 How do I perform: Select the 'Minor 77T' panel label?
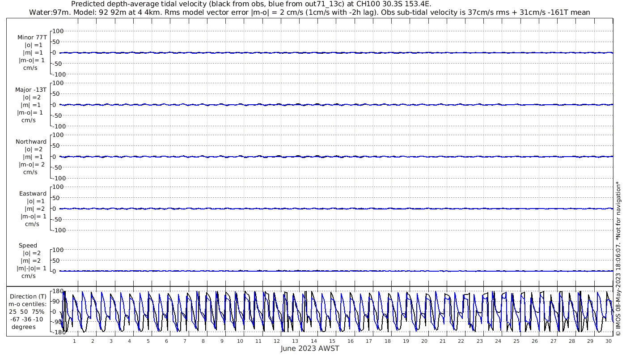(32, 38)
